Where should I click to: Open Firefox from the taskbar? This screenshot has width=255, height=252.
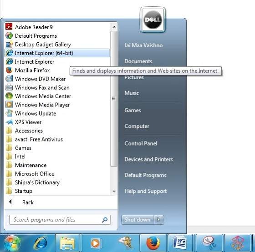[x=153, y=243]
